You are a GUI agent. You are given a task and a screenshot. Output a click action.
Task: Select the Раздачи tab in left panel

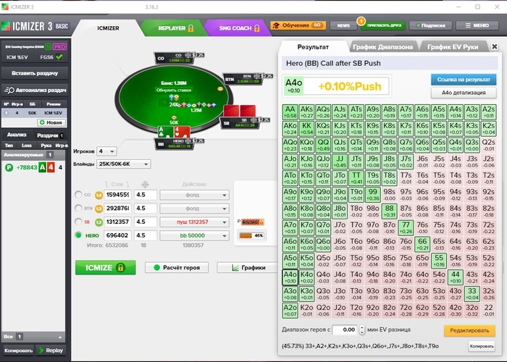[x=50, y=135]
